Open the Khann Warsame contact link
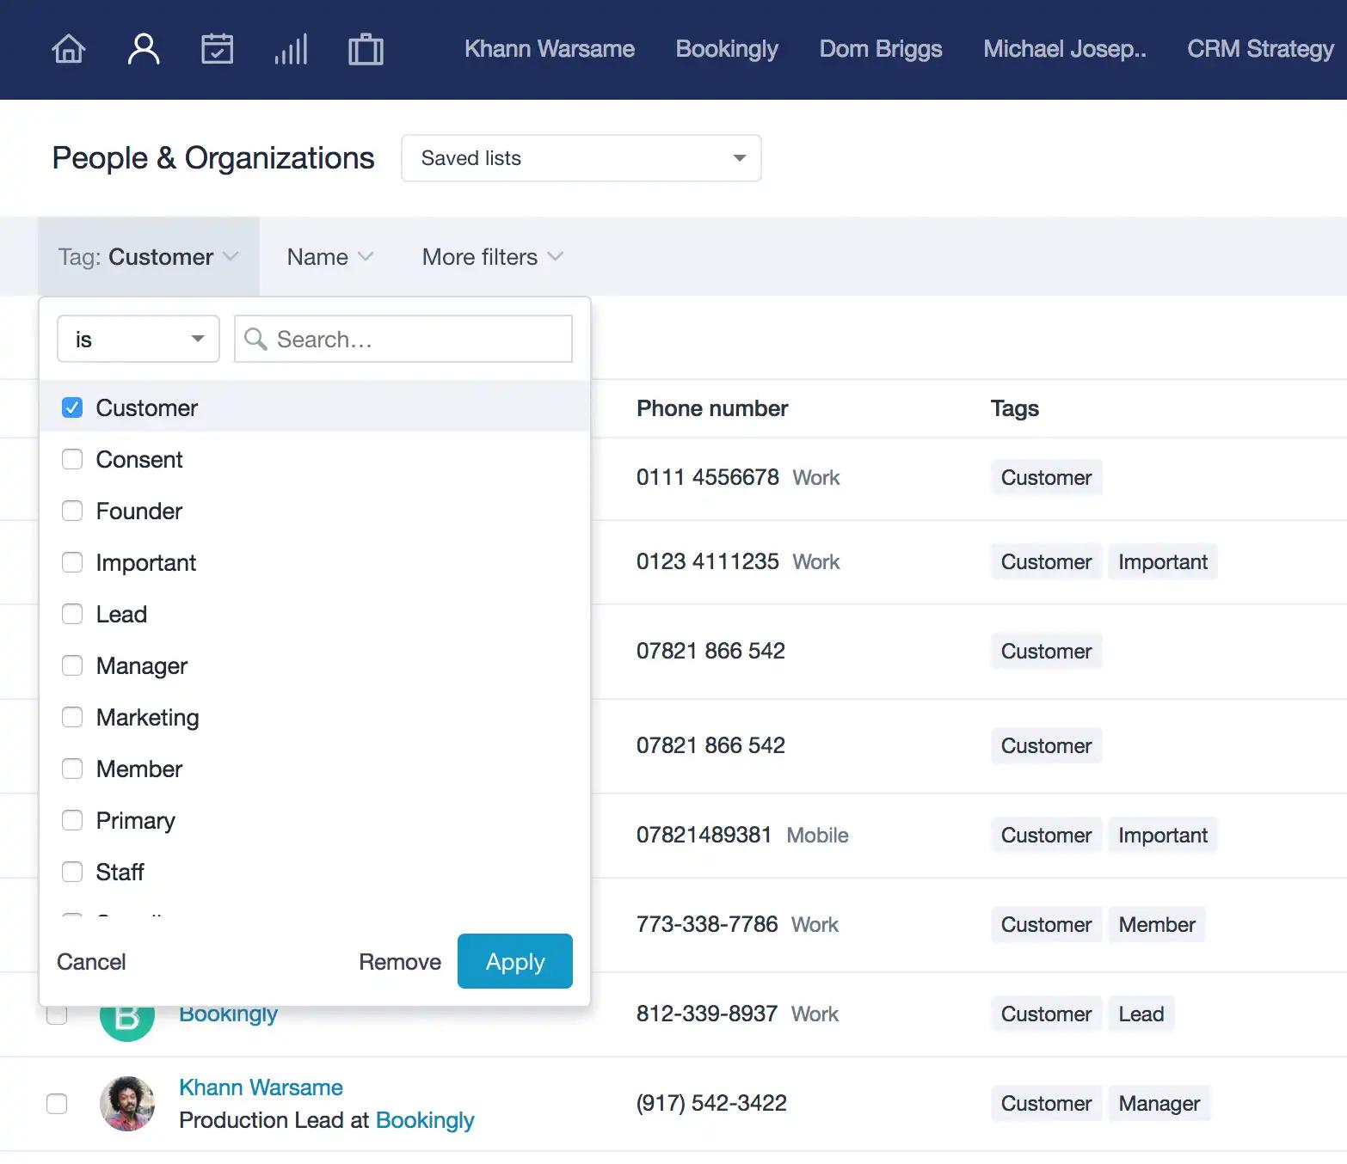 (x=261, y=1087)
